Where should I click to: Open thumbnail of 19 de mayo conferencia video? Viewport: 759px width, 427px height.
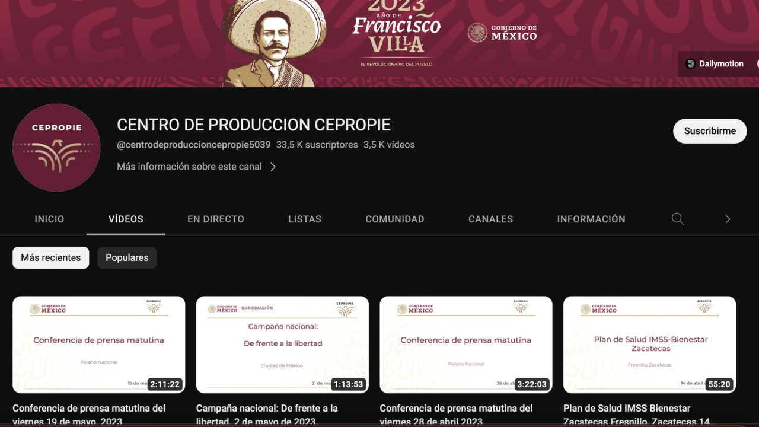[98, 345]
